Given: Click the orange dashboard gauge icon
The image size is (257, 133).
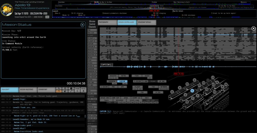Looking at the screenshot, I should [59, 91].
